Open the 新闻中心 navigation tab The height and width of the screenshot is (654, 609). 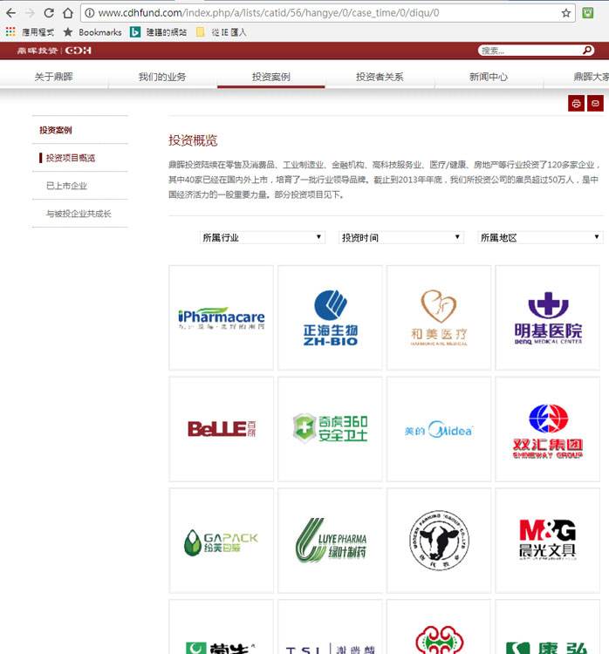coord(489,77)
